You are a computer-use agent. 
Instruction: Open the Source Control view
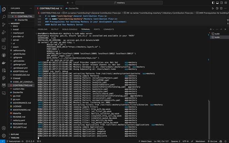click(x=4, y=25)
